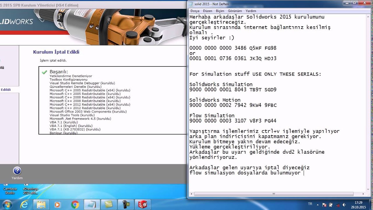Screen dimensions: 373x210
Task: Click the 'SolidWorks Motion' line in Notepad
Action: 215,100
